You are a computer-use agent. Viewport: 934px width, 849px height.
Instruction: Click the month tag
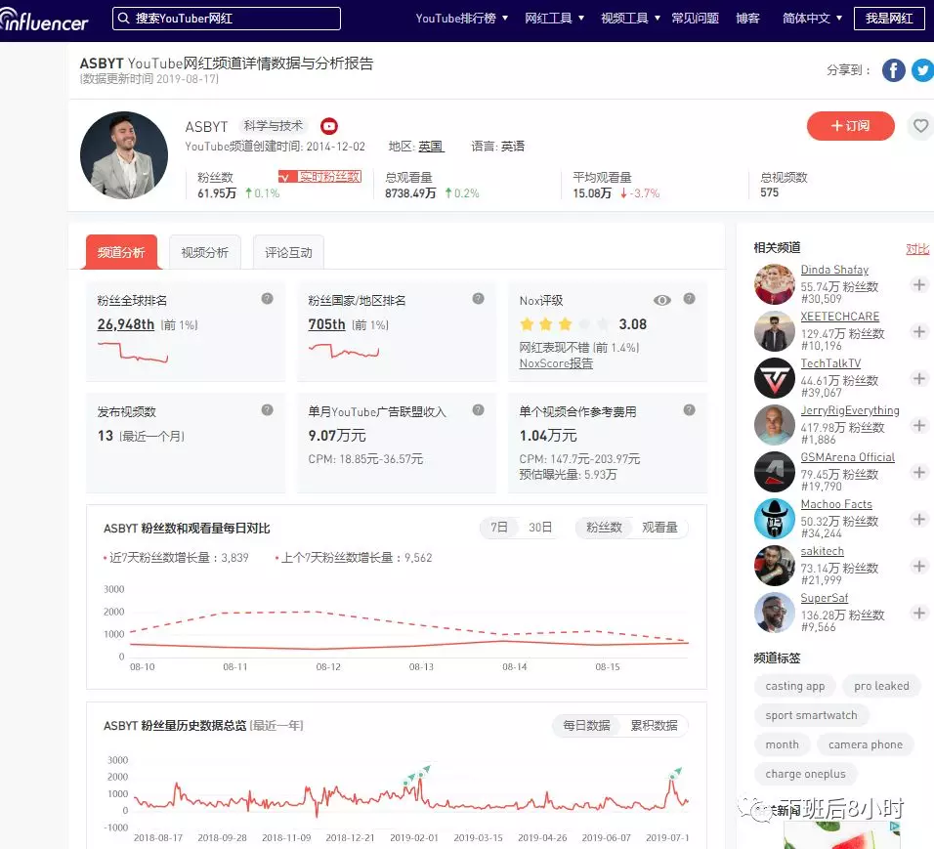[x=782, y=744]
